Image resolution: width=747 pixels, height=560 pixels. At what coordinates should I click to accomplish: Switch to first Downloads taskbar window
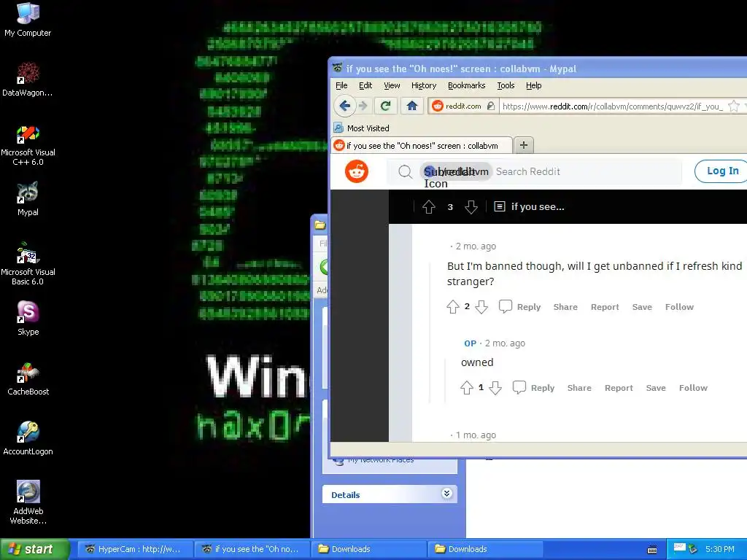click(x=368, y=549)
